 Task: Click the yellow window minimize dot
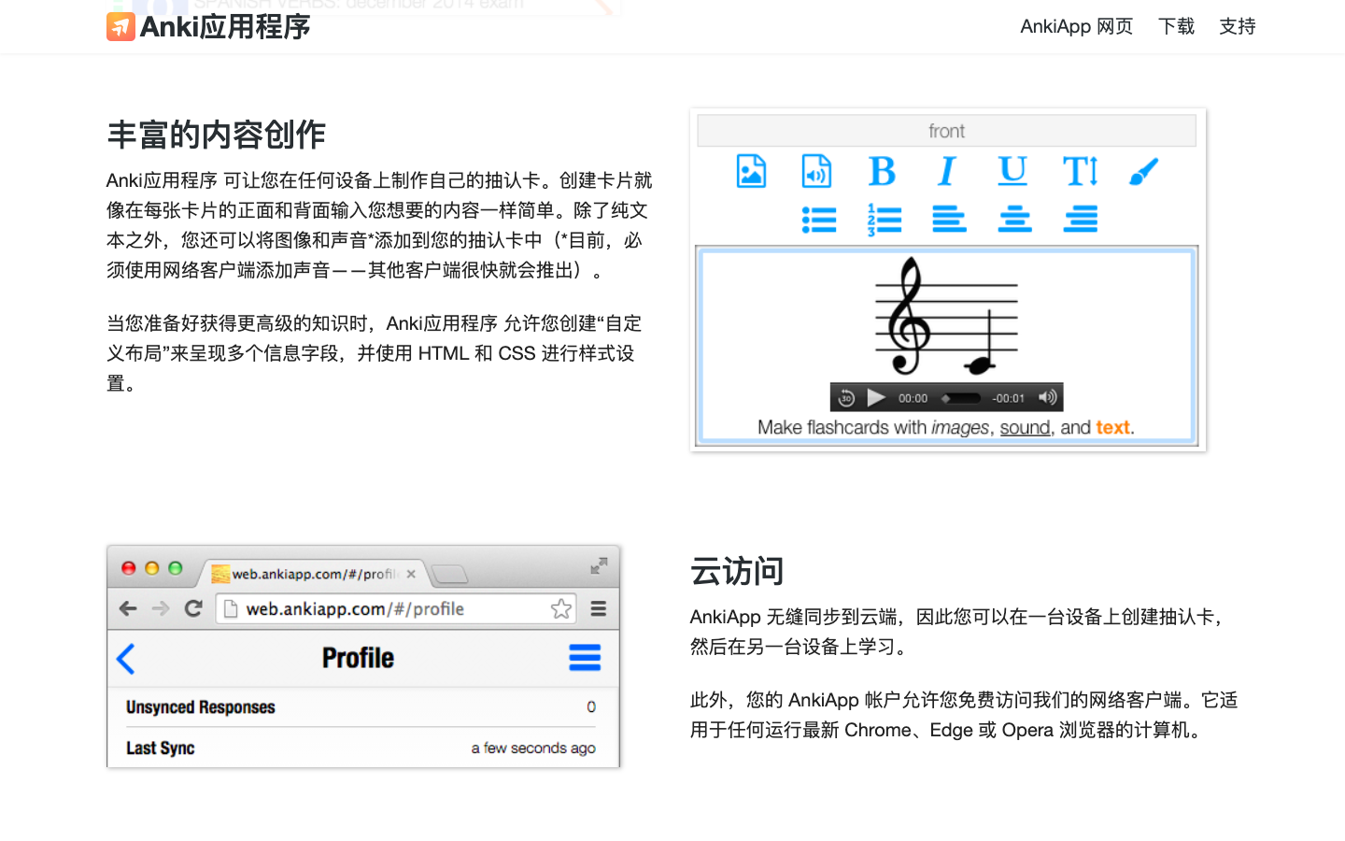[x=151, y=568]
